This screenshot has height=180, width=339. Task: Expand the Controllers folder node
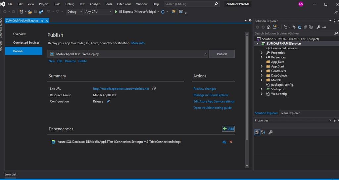[x=262, y=71]
